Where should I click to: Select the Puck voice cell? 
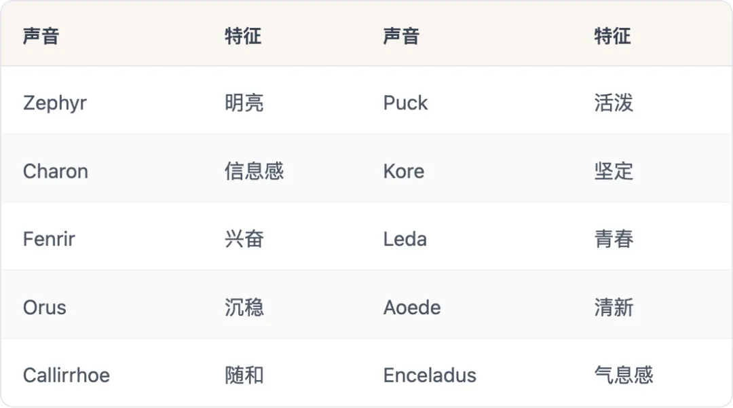[x=405, y=103]
